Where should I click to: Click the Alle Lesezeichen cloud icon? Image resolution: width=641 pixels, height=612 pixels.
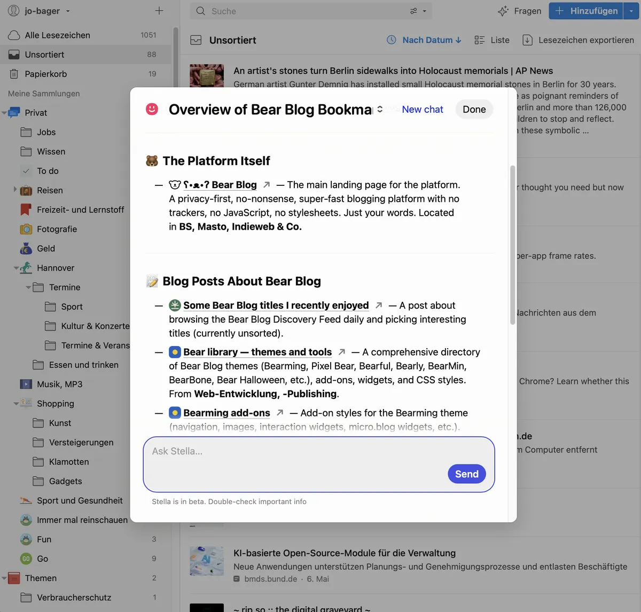pos(14,35)
